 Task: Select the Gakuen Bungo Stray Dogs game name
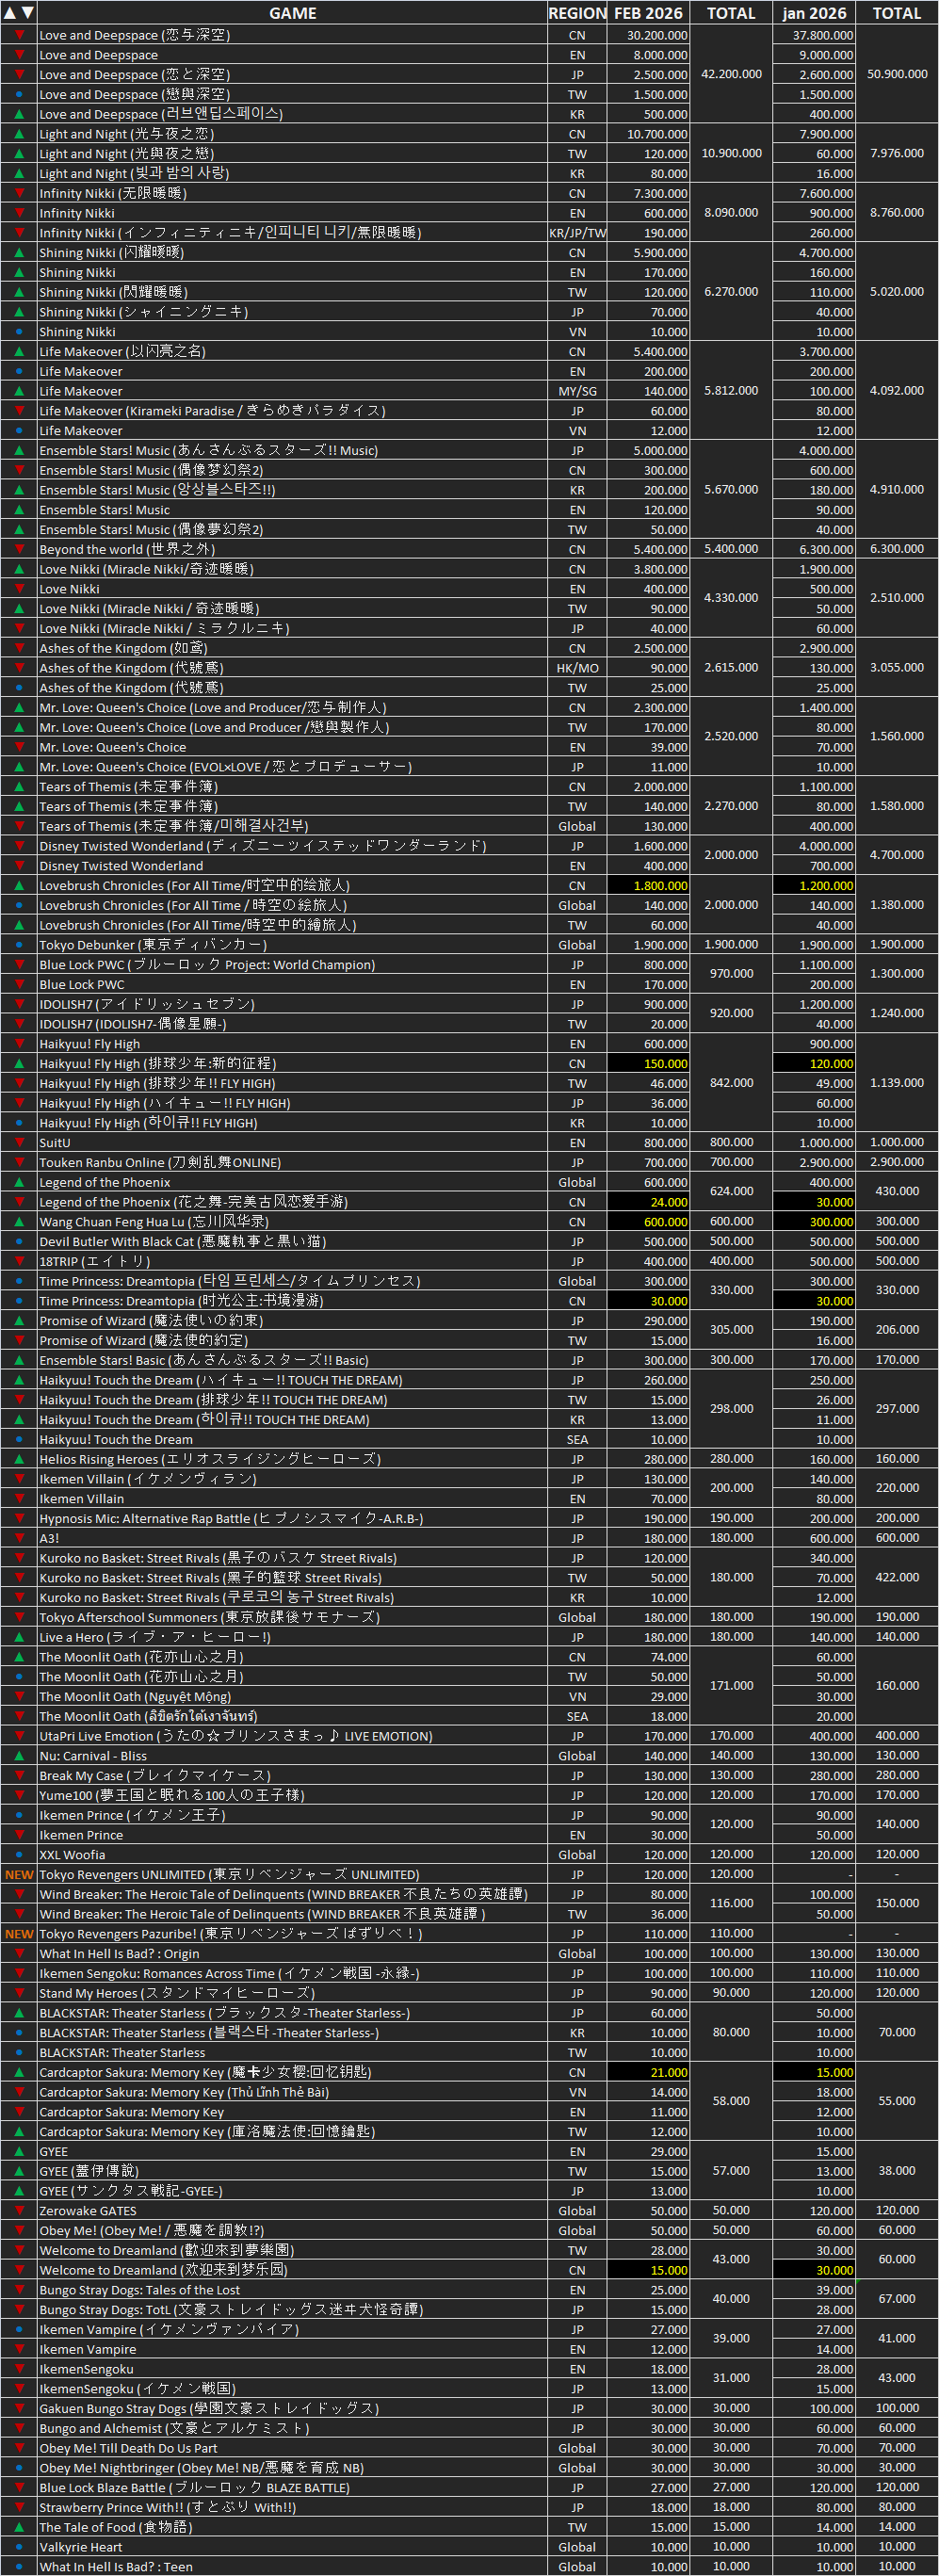[x=209, y=2409]
